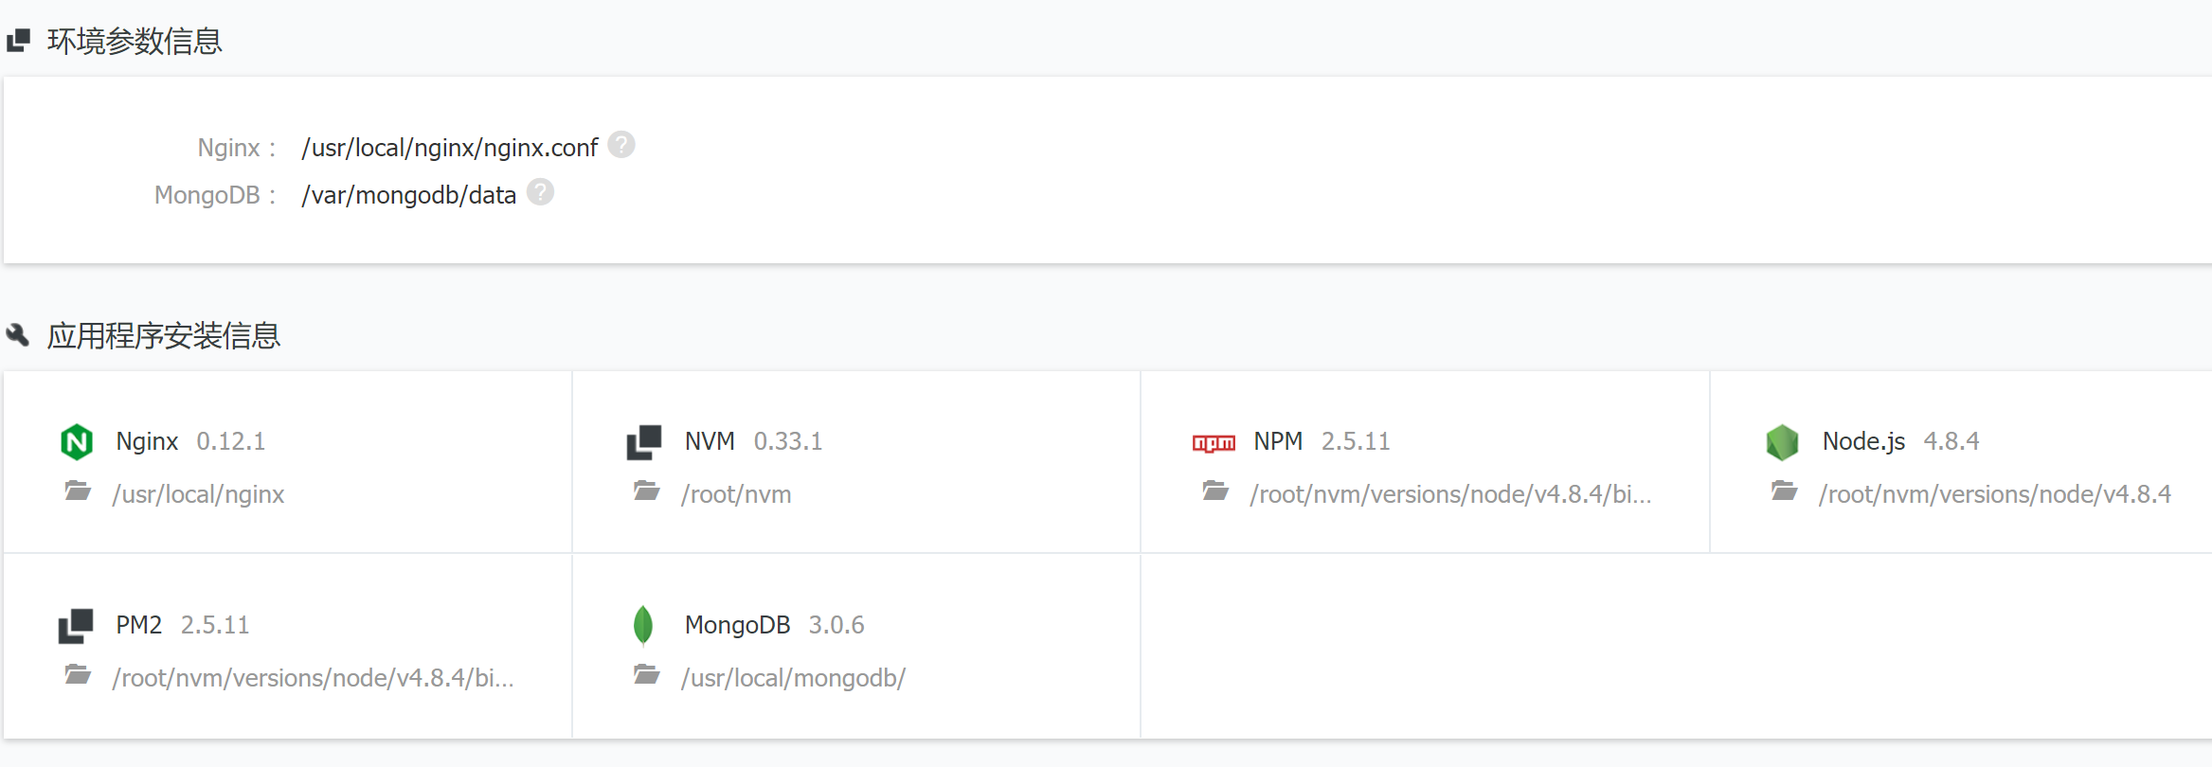Select the /var/mongodb/data path text
2212x767 pixels.
pyautogui.click(x=408, y=195)
